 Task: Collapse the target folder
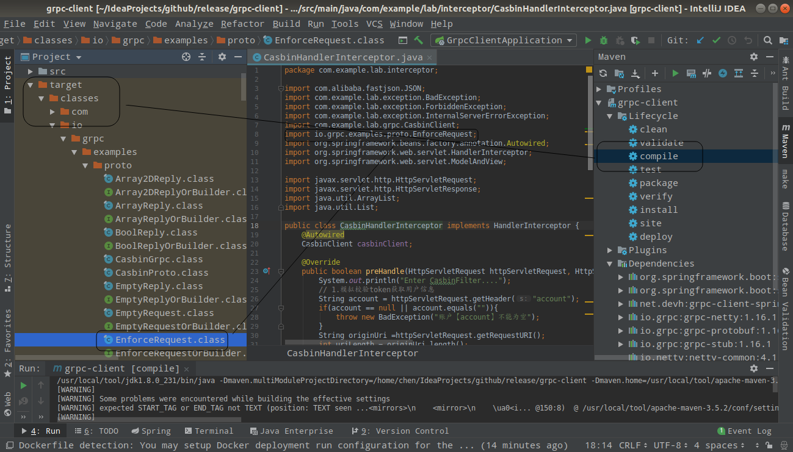pyautogui.click(x=30, y=85)
